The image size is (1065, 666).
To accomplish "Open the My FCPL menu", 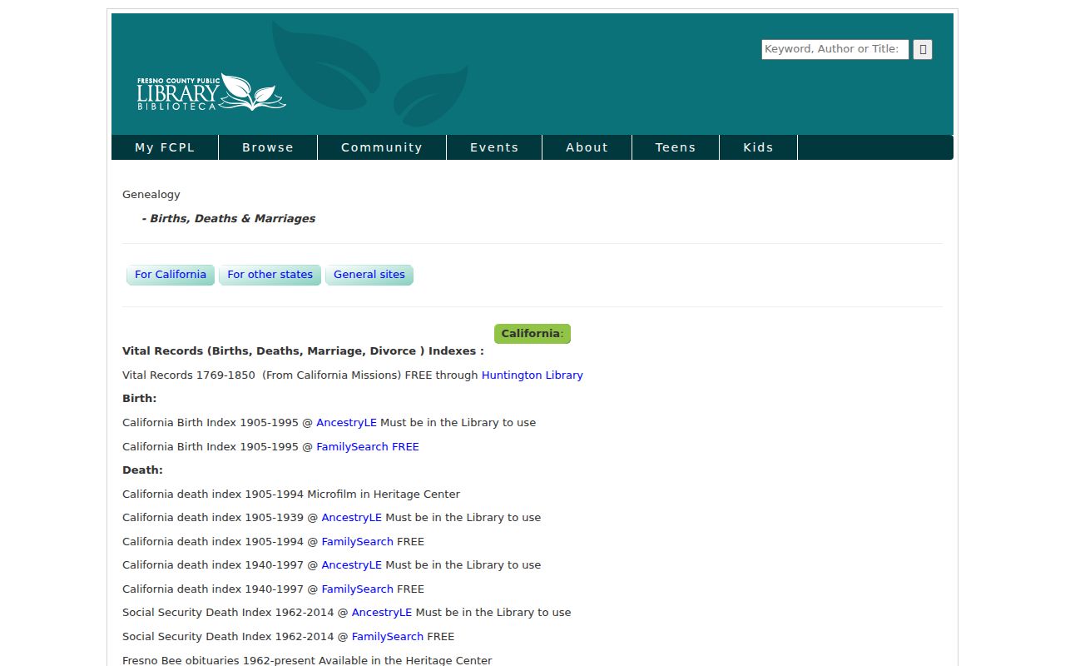I will point(165,147).
